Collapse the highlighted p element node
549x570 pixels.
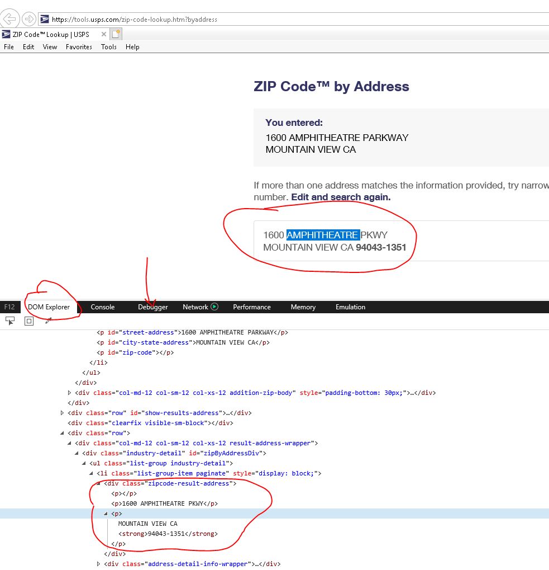tap(106, 514)
